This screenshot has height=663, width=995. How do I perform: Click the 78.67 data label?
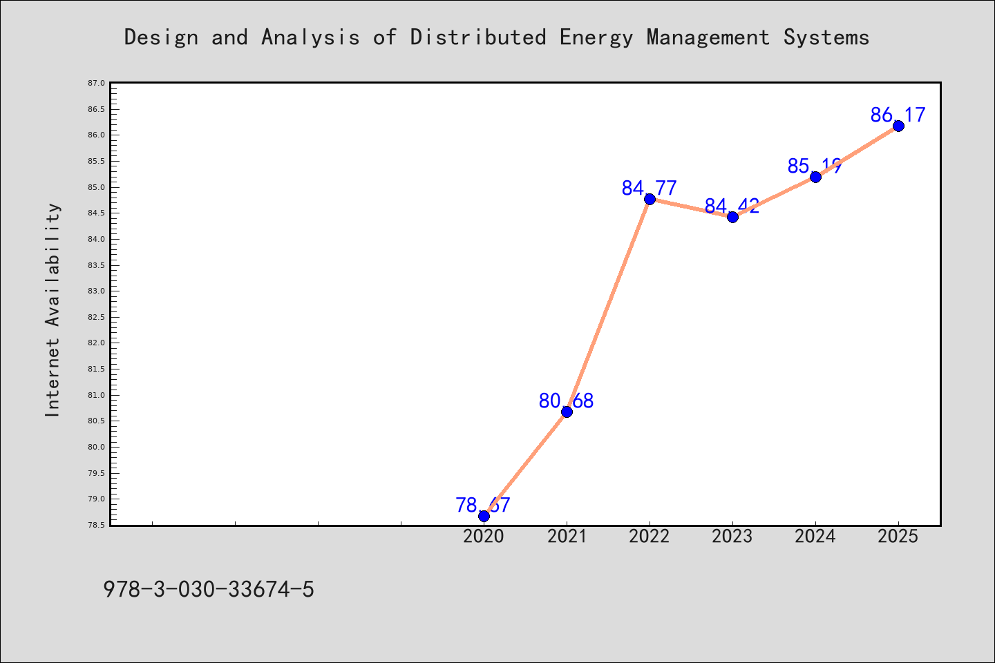click(x=483, y=505)
